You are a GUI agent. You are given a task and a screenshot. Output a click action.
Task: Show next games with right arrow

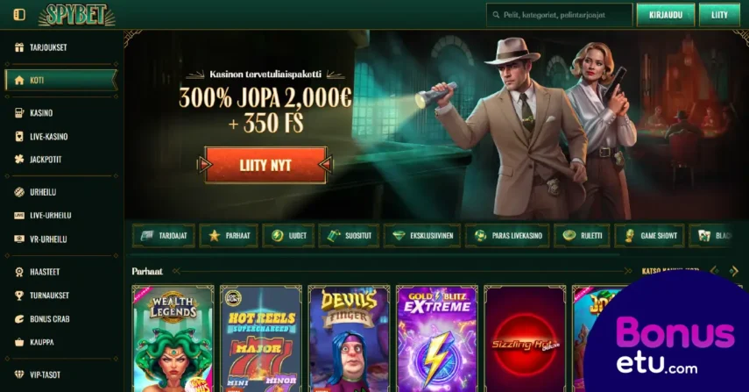point(734,271)
